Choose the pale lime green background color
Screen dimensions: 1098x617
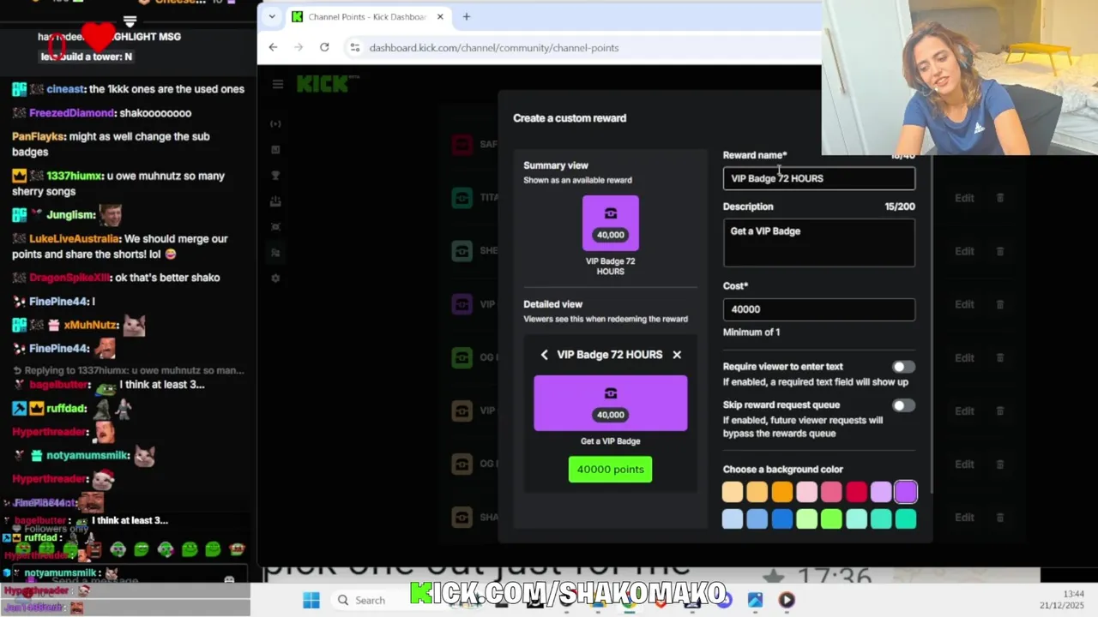click(x=806, y=518)
